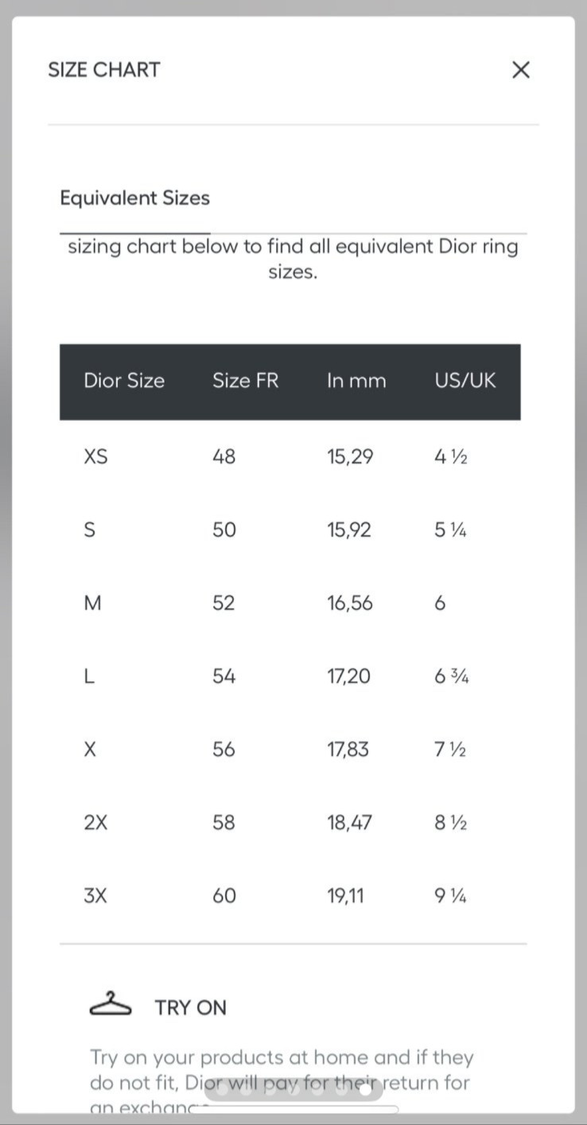Select the 3X Dior size label
The width and height of the screenshot is (587, 1125).
95,896
